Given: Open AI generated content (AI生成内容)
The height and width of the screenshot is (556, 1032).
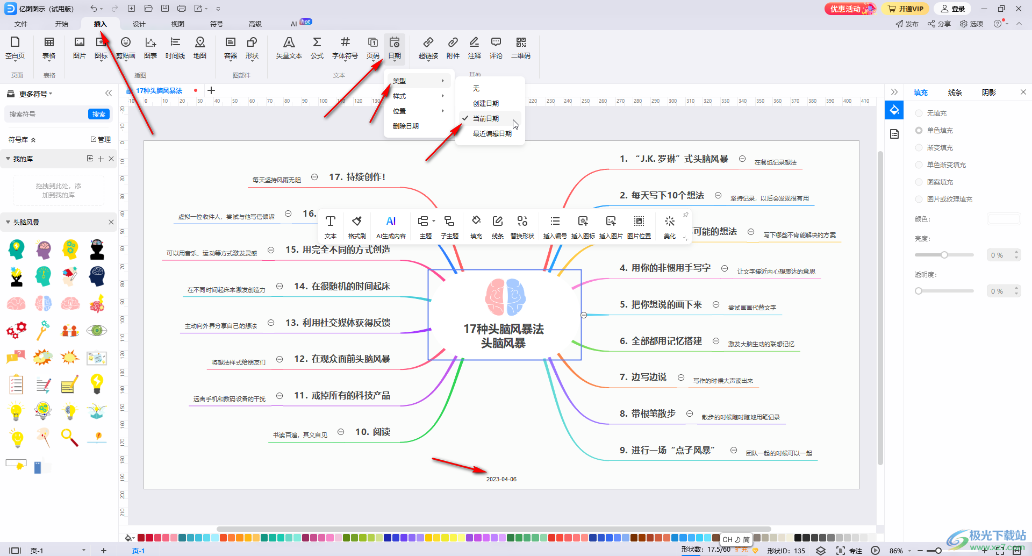Looking at the screenshot, I should coord(391,227).
